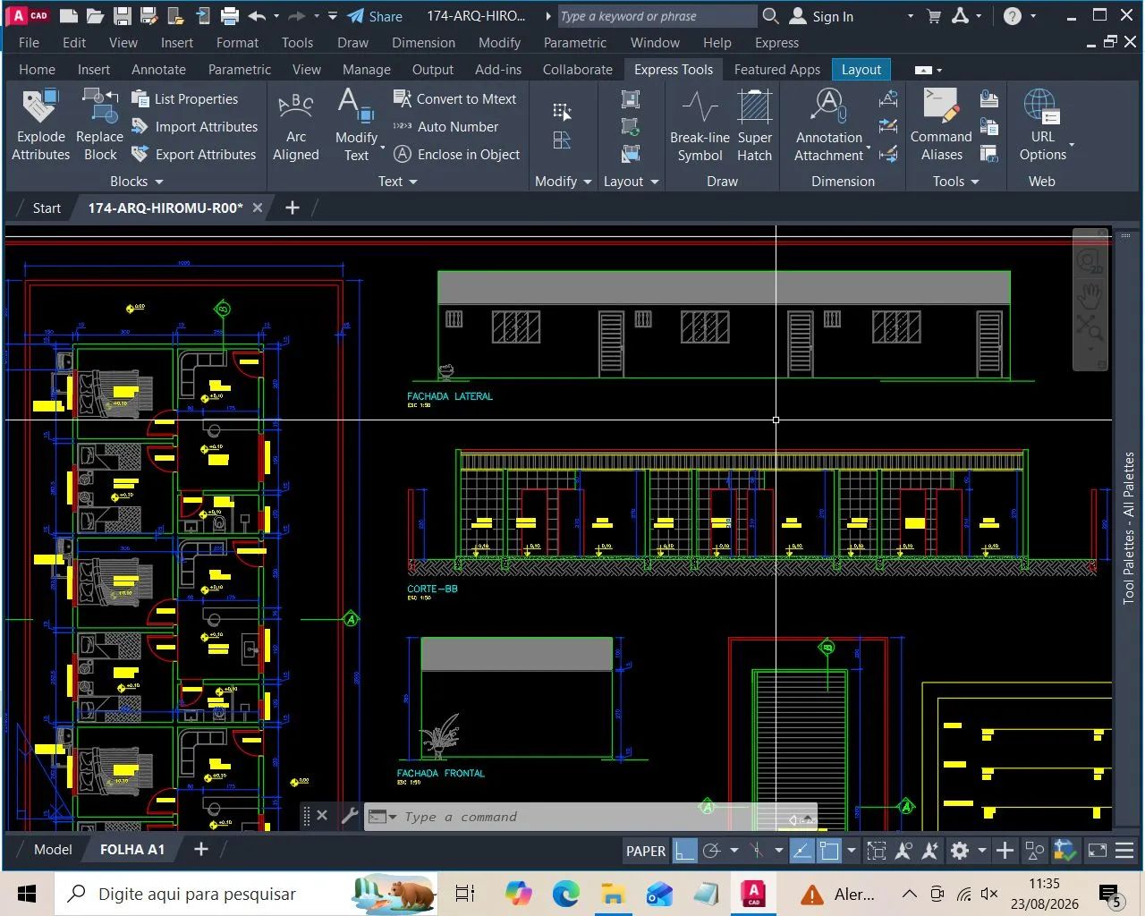Viewport: 1145px width, 916px height.
Task: Undo the last action with Undo arrow
Action: pos(258,16)
